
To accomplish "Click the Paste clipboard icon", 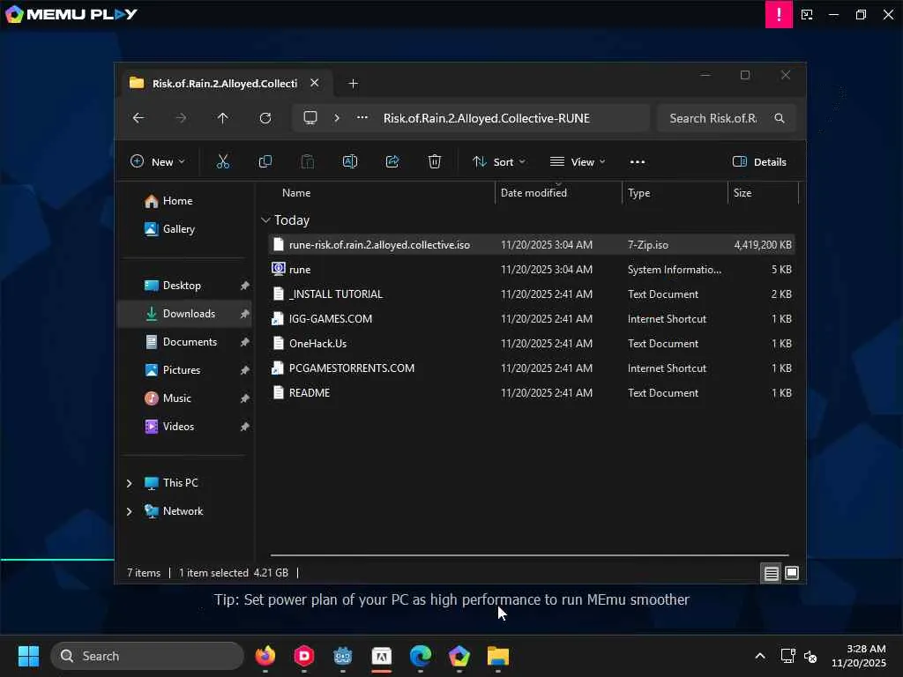I will pyautogui.click(x=308, y=162).
